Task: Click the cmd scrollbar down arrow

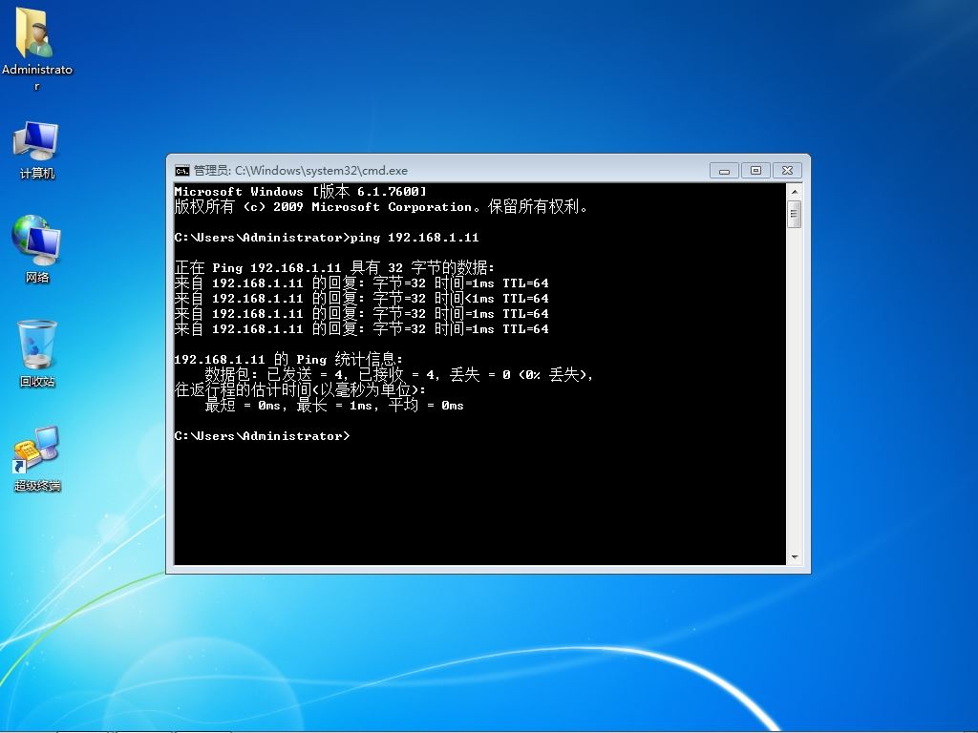Action: 794,557
